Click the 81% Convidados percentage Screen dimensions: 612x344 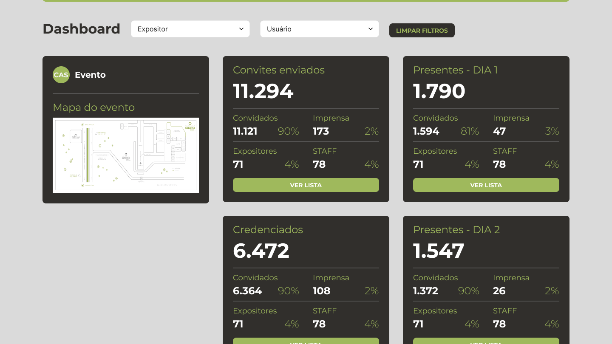[x=470, y=131]
